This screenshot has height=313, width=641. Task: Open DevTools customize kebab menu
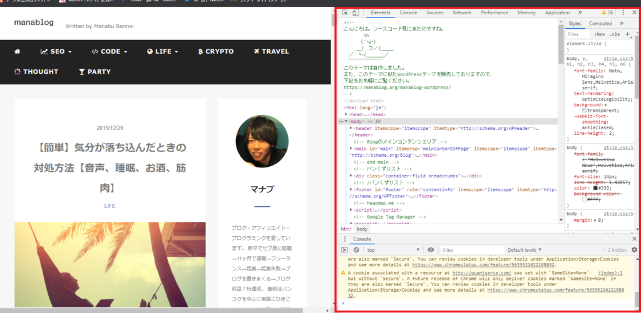(x=623, y=12)
